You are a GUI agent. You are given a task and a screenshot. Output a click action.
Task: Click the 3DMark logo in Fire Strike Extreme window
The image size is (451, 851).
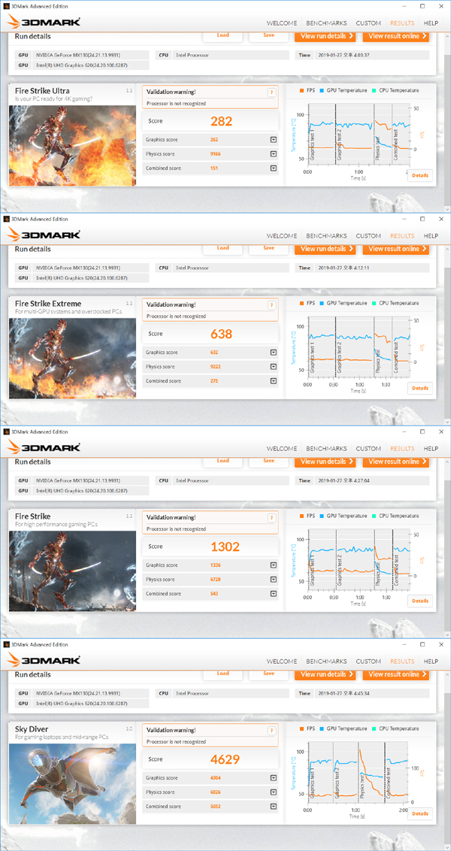click(x=44, y=235)
